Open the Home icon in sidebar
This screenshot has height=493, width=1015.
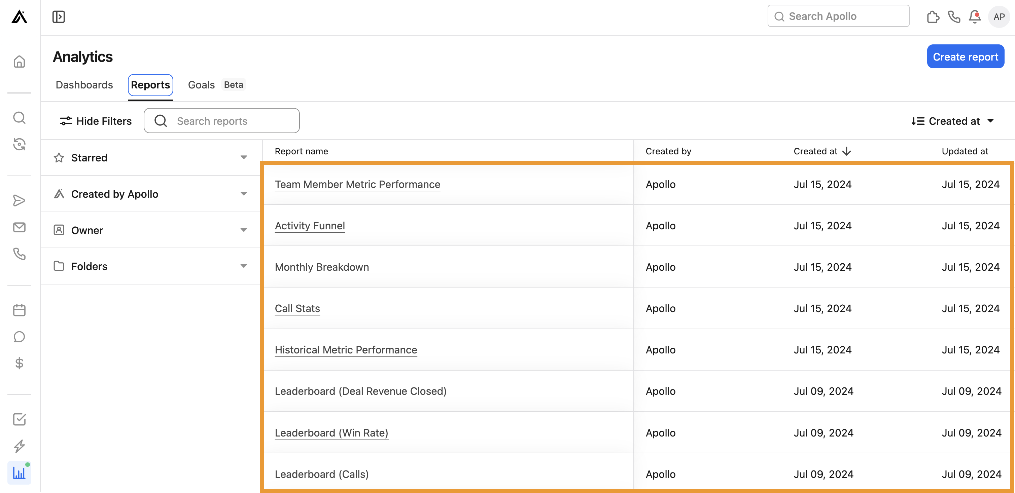pyautogui.click(x=19, y=62)
